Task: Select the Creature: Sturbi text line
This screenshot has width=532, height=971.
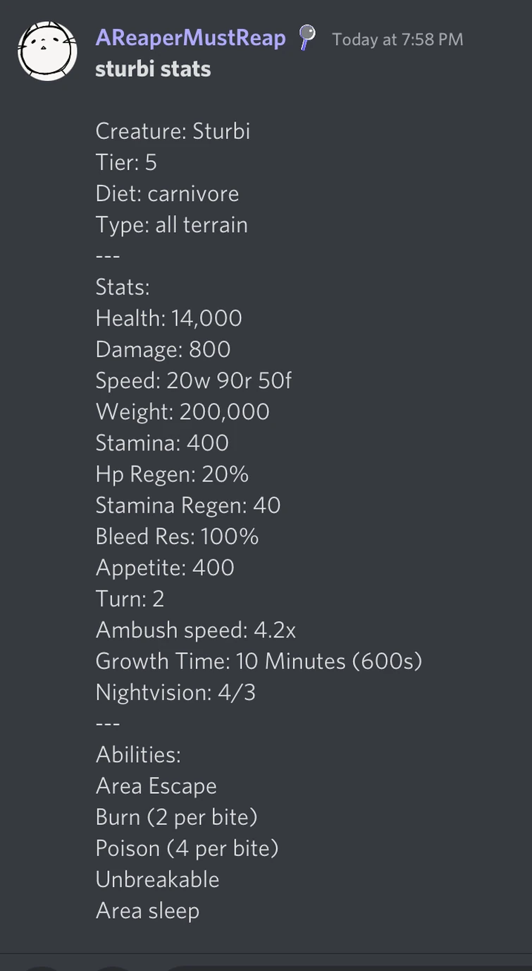Action: [172, 130]
